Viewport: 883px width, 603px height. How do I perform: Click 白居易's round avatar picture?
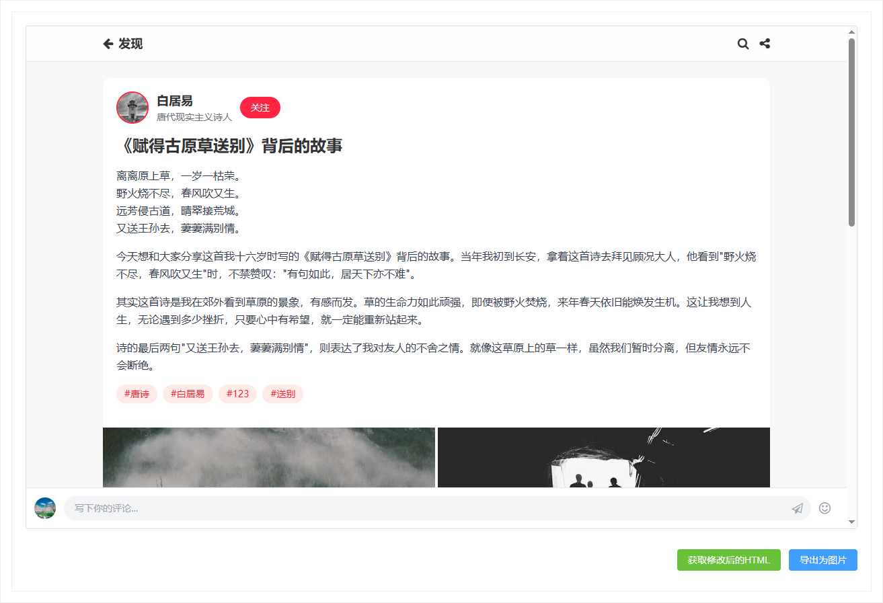tap(132, 108)
